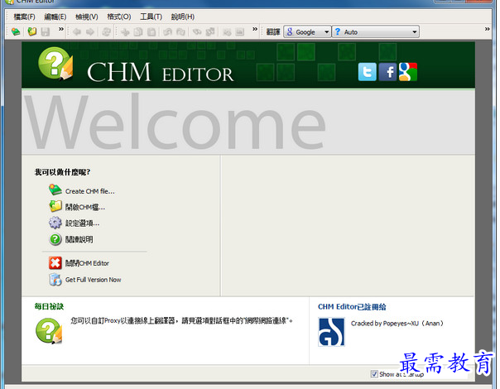
Task: Click the Twitter icon in the banner
Action: (x=367, y=72)
